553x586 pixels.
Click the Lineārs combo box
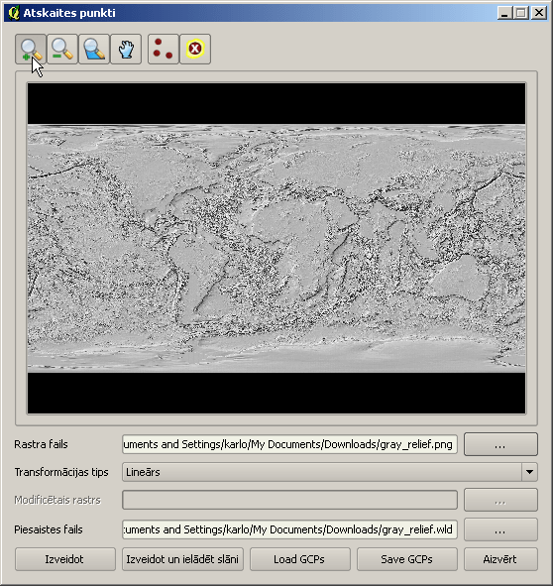click(x=330, y=472)
